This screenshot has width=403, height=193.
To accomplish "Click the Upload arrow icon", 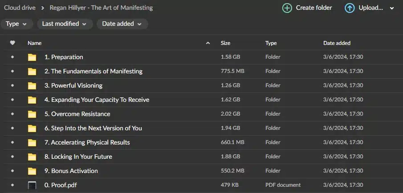I will click(x=349, y=8).
